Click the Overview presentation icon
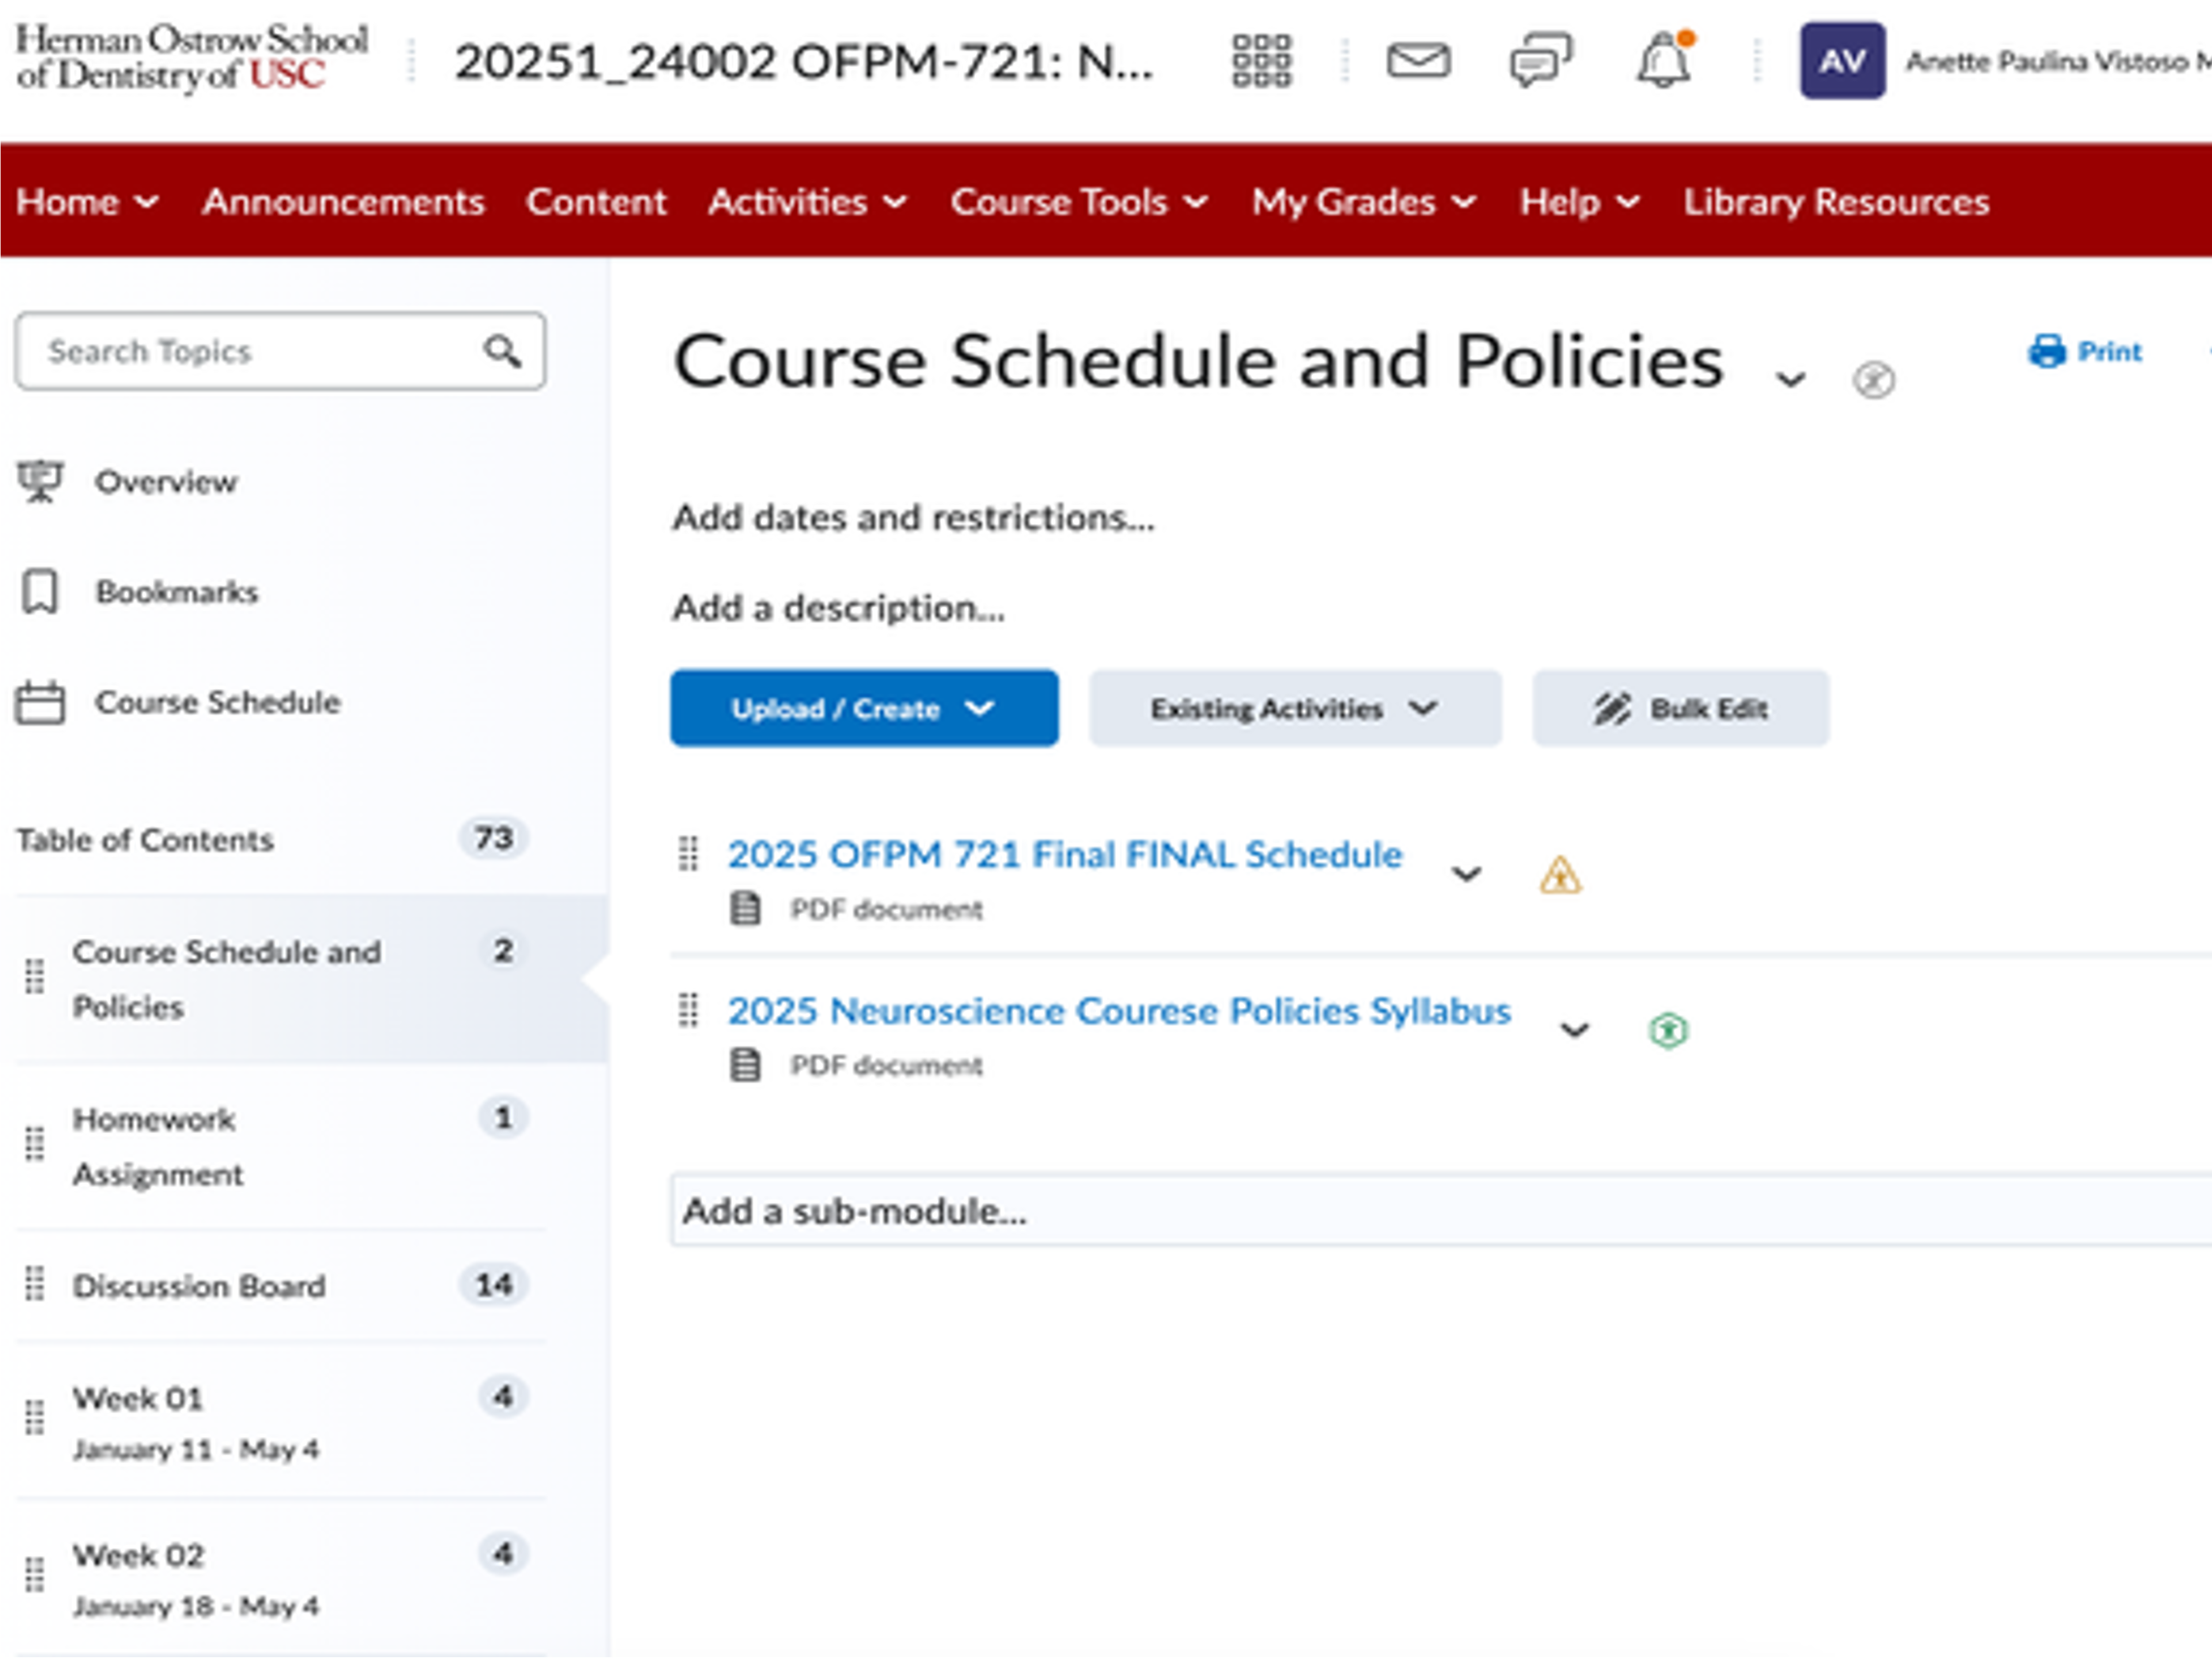The height and width of the screenshot is (1658, 2212). tap(40, 481)
